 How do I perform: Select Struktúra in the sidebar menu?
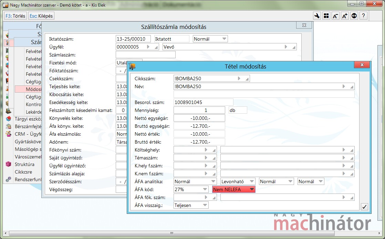(x=24, y=164)
